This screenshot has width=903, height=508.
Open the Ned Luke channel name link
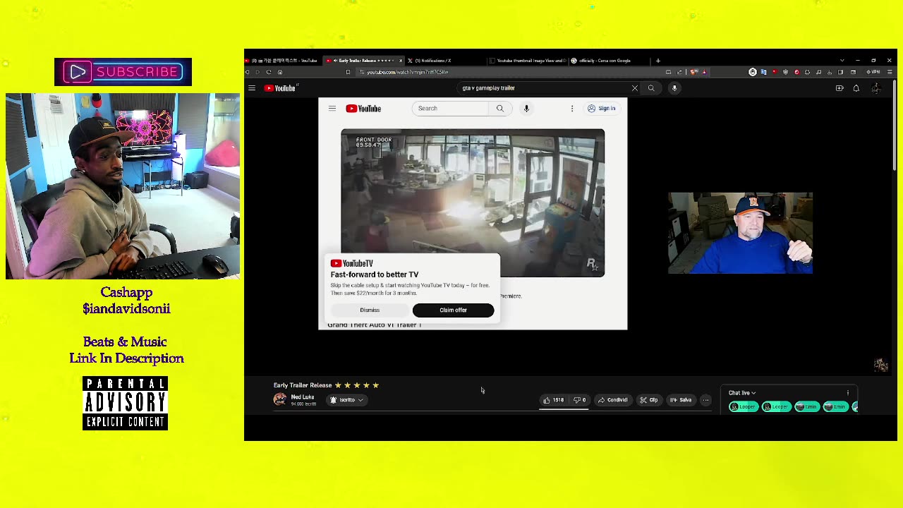pyautogui.click(x=303, y=397)
